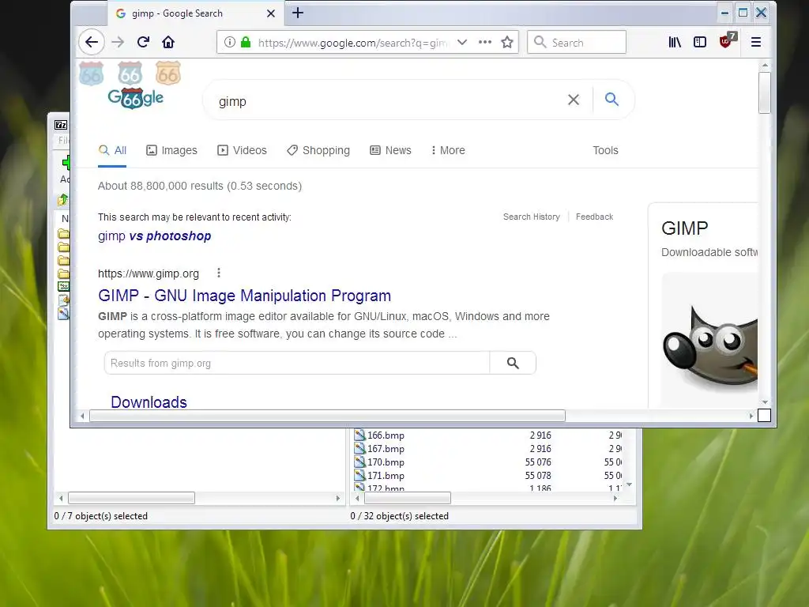
Task: Switch to the Images results tab
Action: click(x=171, y=150)
